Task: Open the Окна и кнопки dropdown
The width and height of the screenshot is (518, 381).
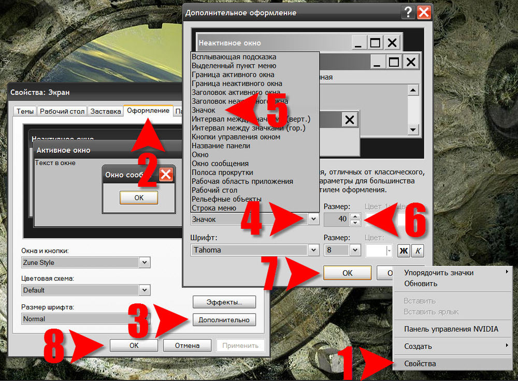Action: 145,262
